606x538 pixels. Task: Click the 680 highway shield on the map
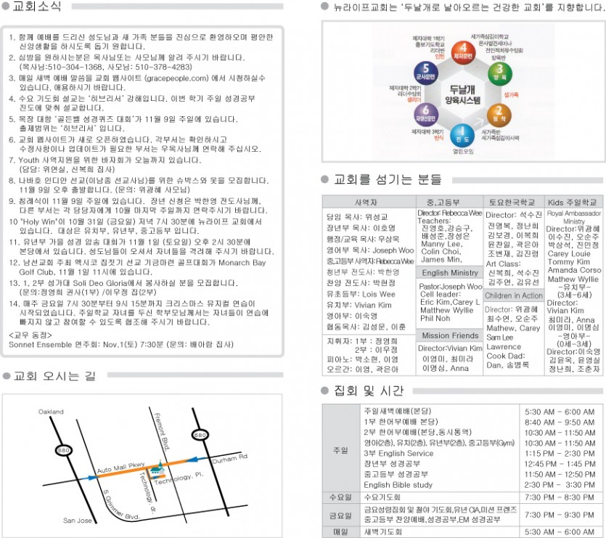coord(200,435)
